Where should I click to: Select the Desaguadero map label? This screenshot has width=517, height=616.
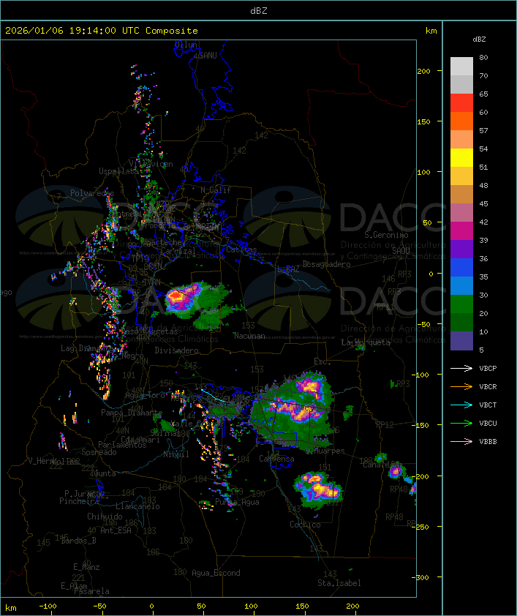point(327,263)
